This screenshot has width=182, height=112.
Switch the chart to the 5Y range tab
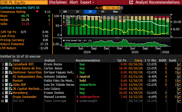(103, 12)
